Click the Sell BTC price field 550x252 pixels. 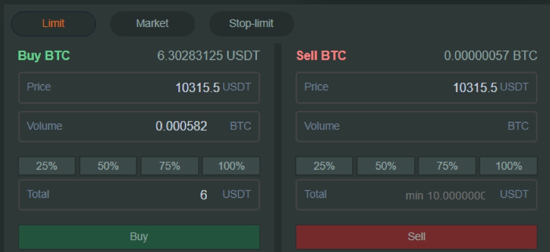(x=416, y=88)
